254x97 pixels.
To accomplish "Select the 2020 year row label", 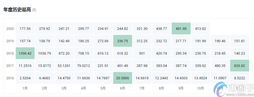I will (10, 29).
